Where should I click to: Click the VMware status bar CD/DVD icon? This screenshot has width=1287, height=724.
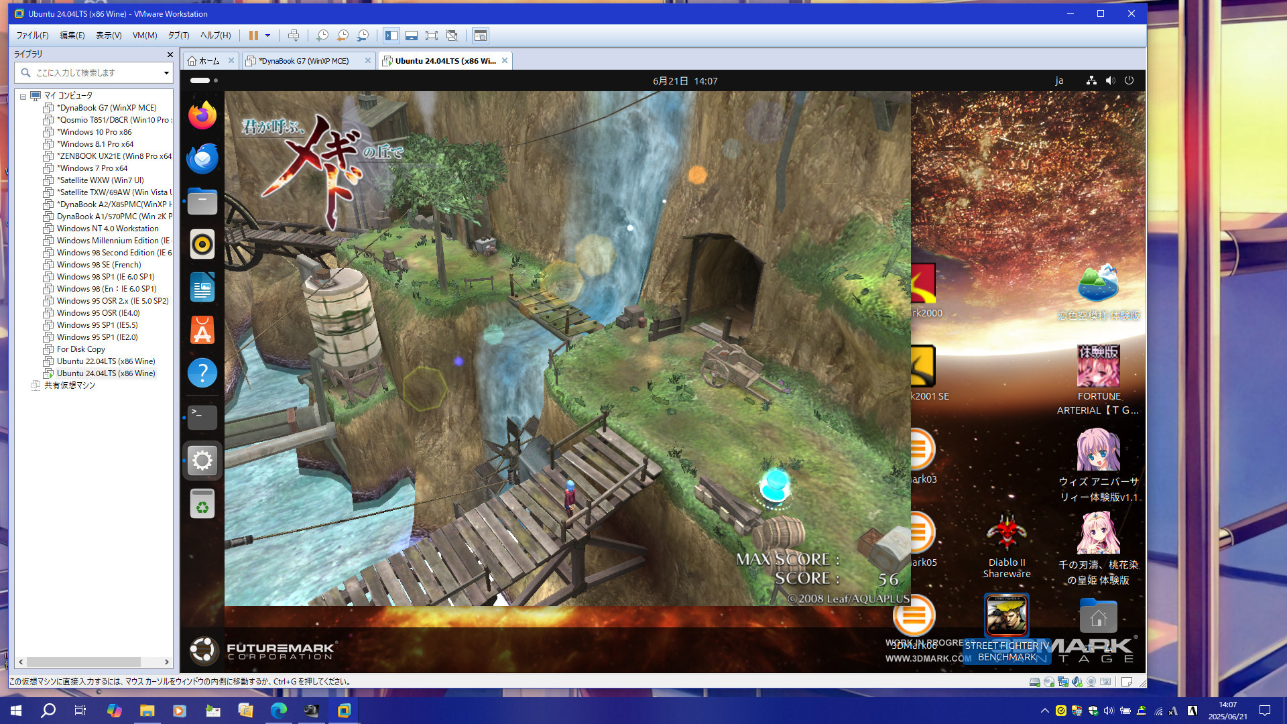(1048, 682)
